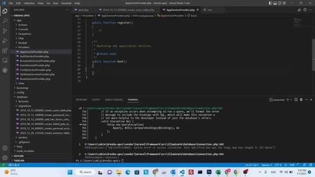Expand the TIMELINE section
This screenshot has height=177, width=315.
pos(19,161)
